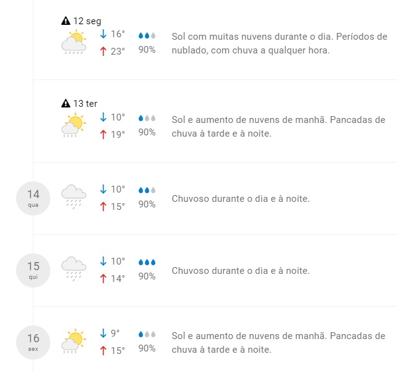This screenshot has width=412, height=372.
Task: Click the raindrops icon for day 14
Action: 146,190
